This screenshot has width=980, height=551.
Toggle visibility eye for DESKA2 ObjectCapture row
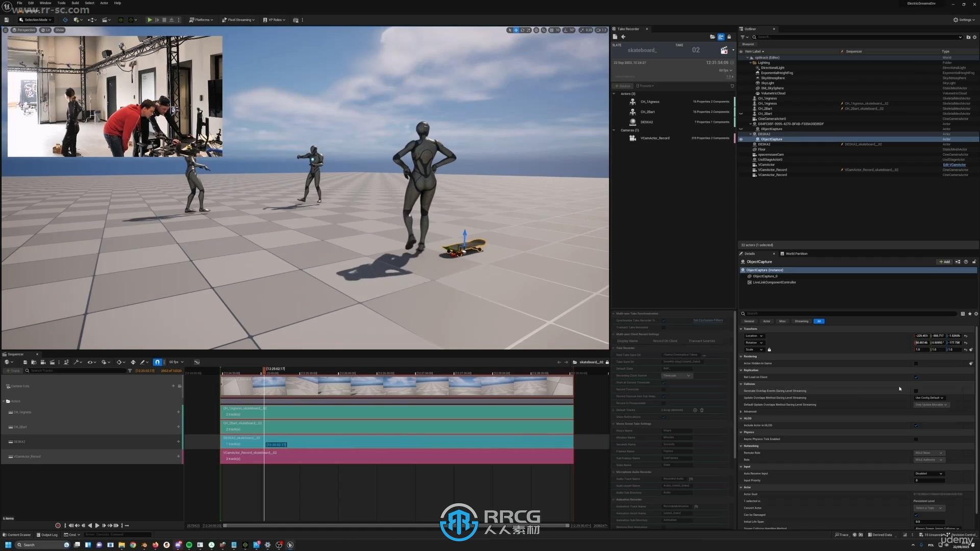click(x=741, y=139)
